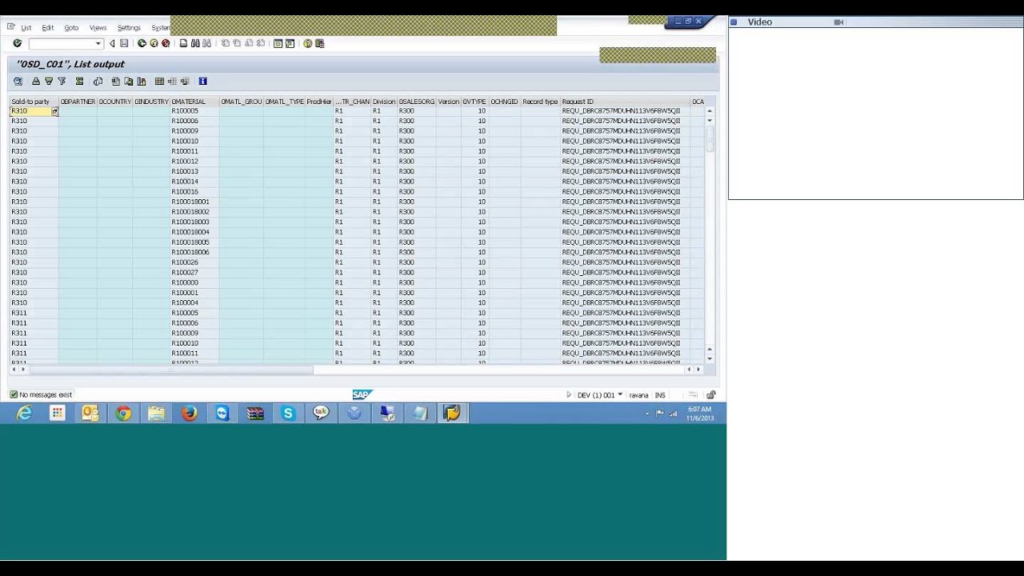Open the Edit menu
The height and width of the screenshot is (576, 1024).
tap(48, 27)
